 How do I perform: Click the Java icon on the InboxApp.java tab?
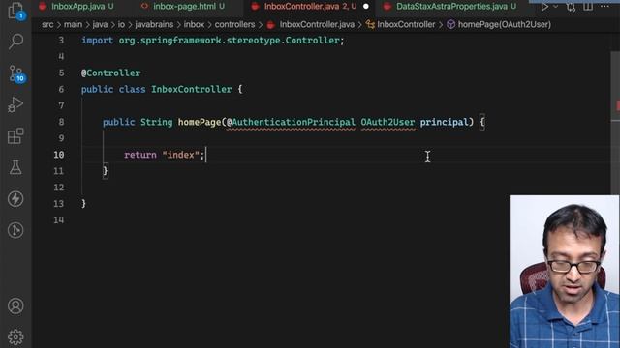tap(43, 7)
